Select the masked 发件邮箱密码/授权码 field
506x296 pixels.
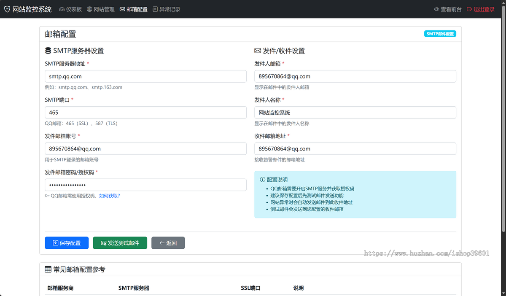(x=145, y=185)
